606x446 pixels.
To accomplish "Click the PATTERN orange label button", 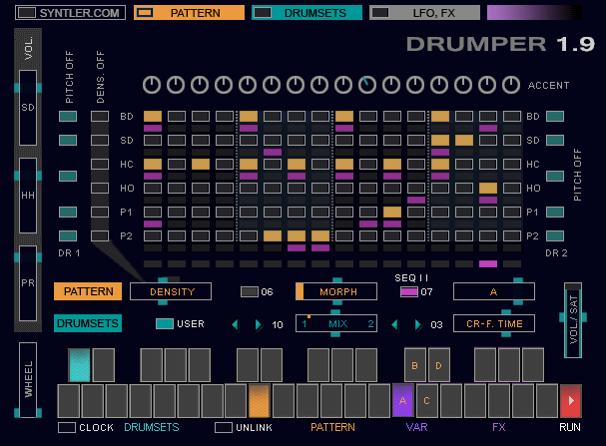I will (88, 291).
